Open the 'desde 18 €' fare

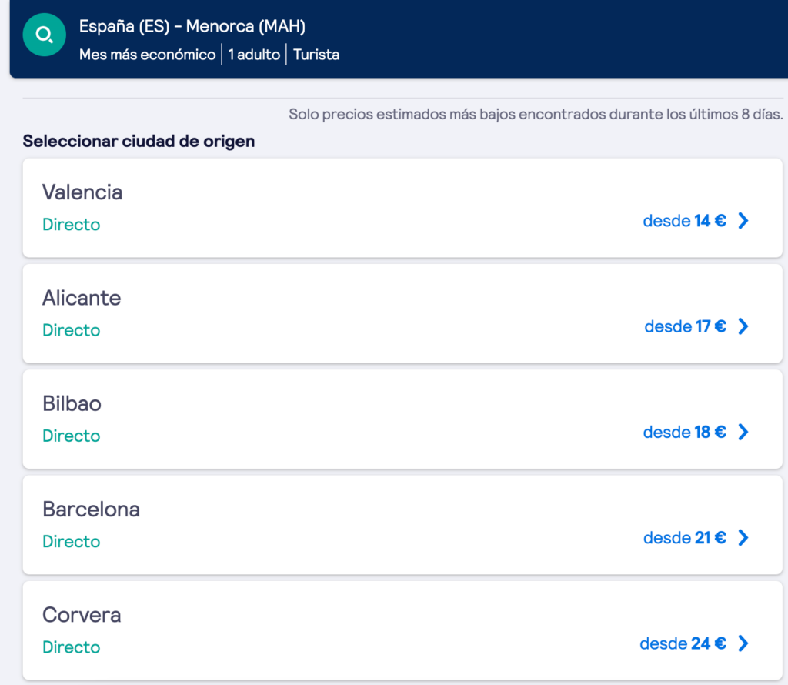click(684, 432)
